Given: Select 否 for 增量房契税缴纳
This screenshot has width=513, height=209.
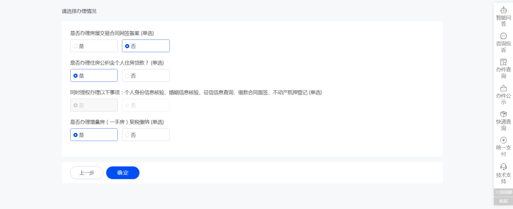Looking at the screenshot, I should [x=145, y=135].
